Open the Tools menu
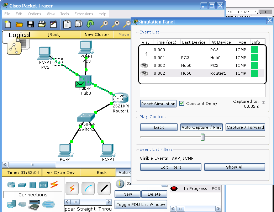This screenshot has height=212, width=274. point(64,14)
